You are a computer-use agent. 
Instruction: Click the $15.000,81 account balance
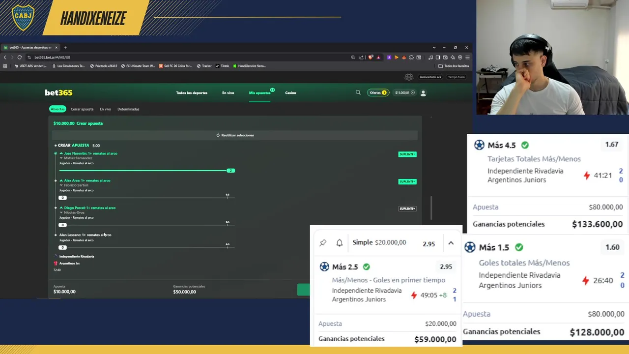pos(402,92)
